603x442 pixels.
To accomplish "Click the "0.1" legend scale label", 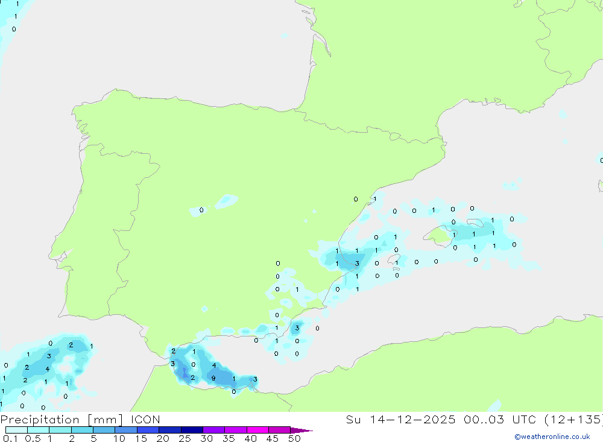I will [x=10, y=438].
